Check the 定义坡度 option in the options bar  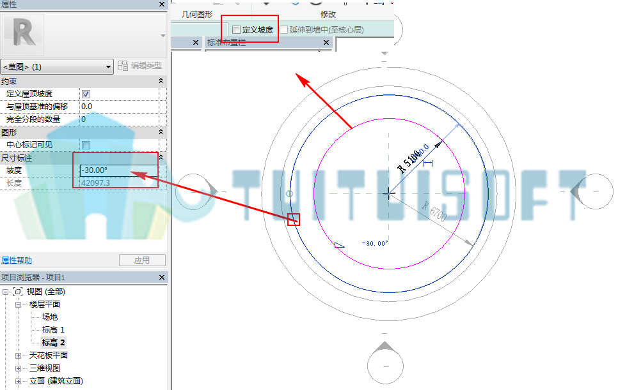point(236,29)
